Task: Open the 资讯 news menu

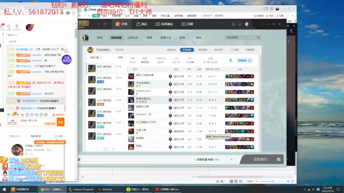Action: 100,38
